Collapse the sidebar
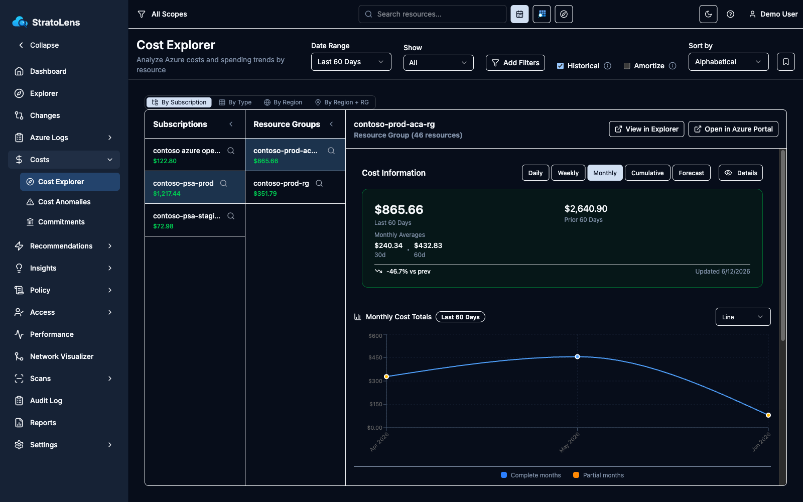 pos(39,45)
